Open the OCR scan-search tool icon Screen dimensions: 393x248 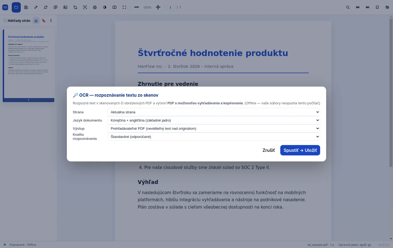tap(85, 7)
